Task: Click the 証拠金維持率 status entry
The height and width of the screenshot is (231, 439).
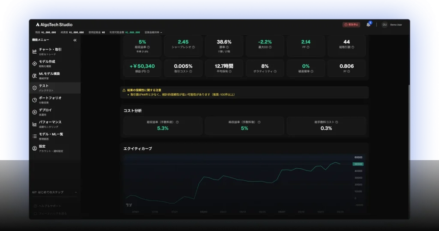Action: coord(153,32)
